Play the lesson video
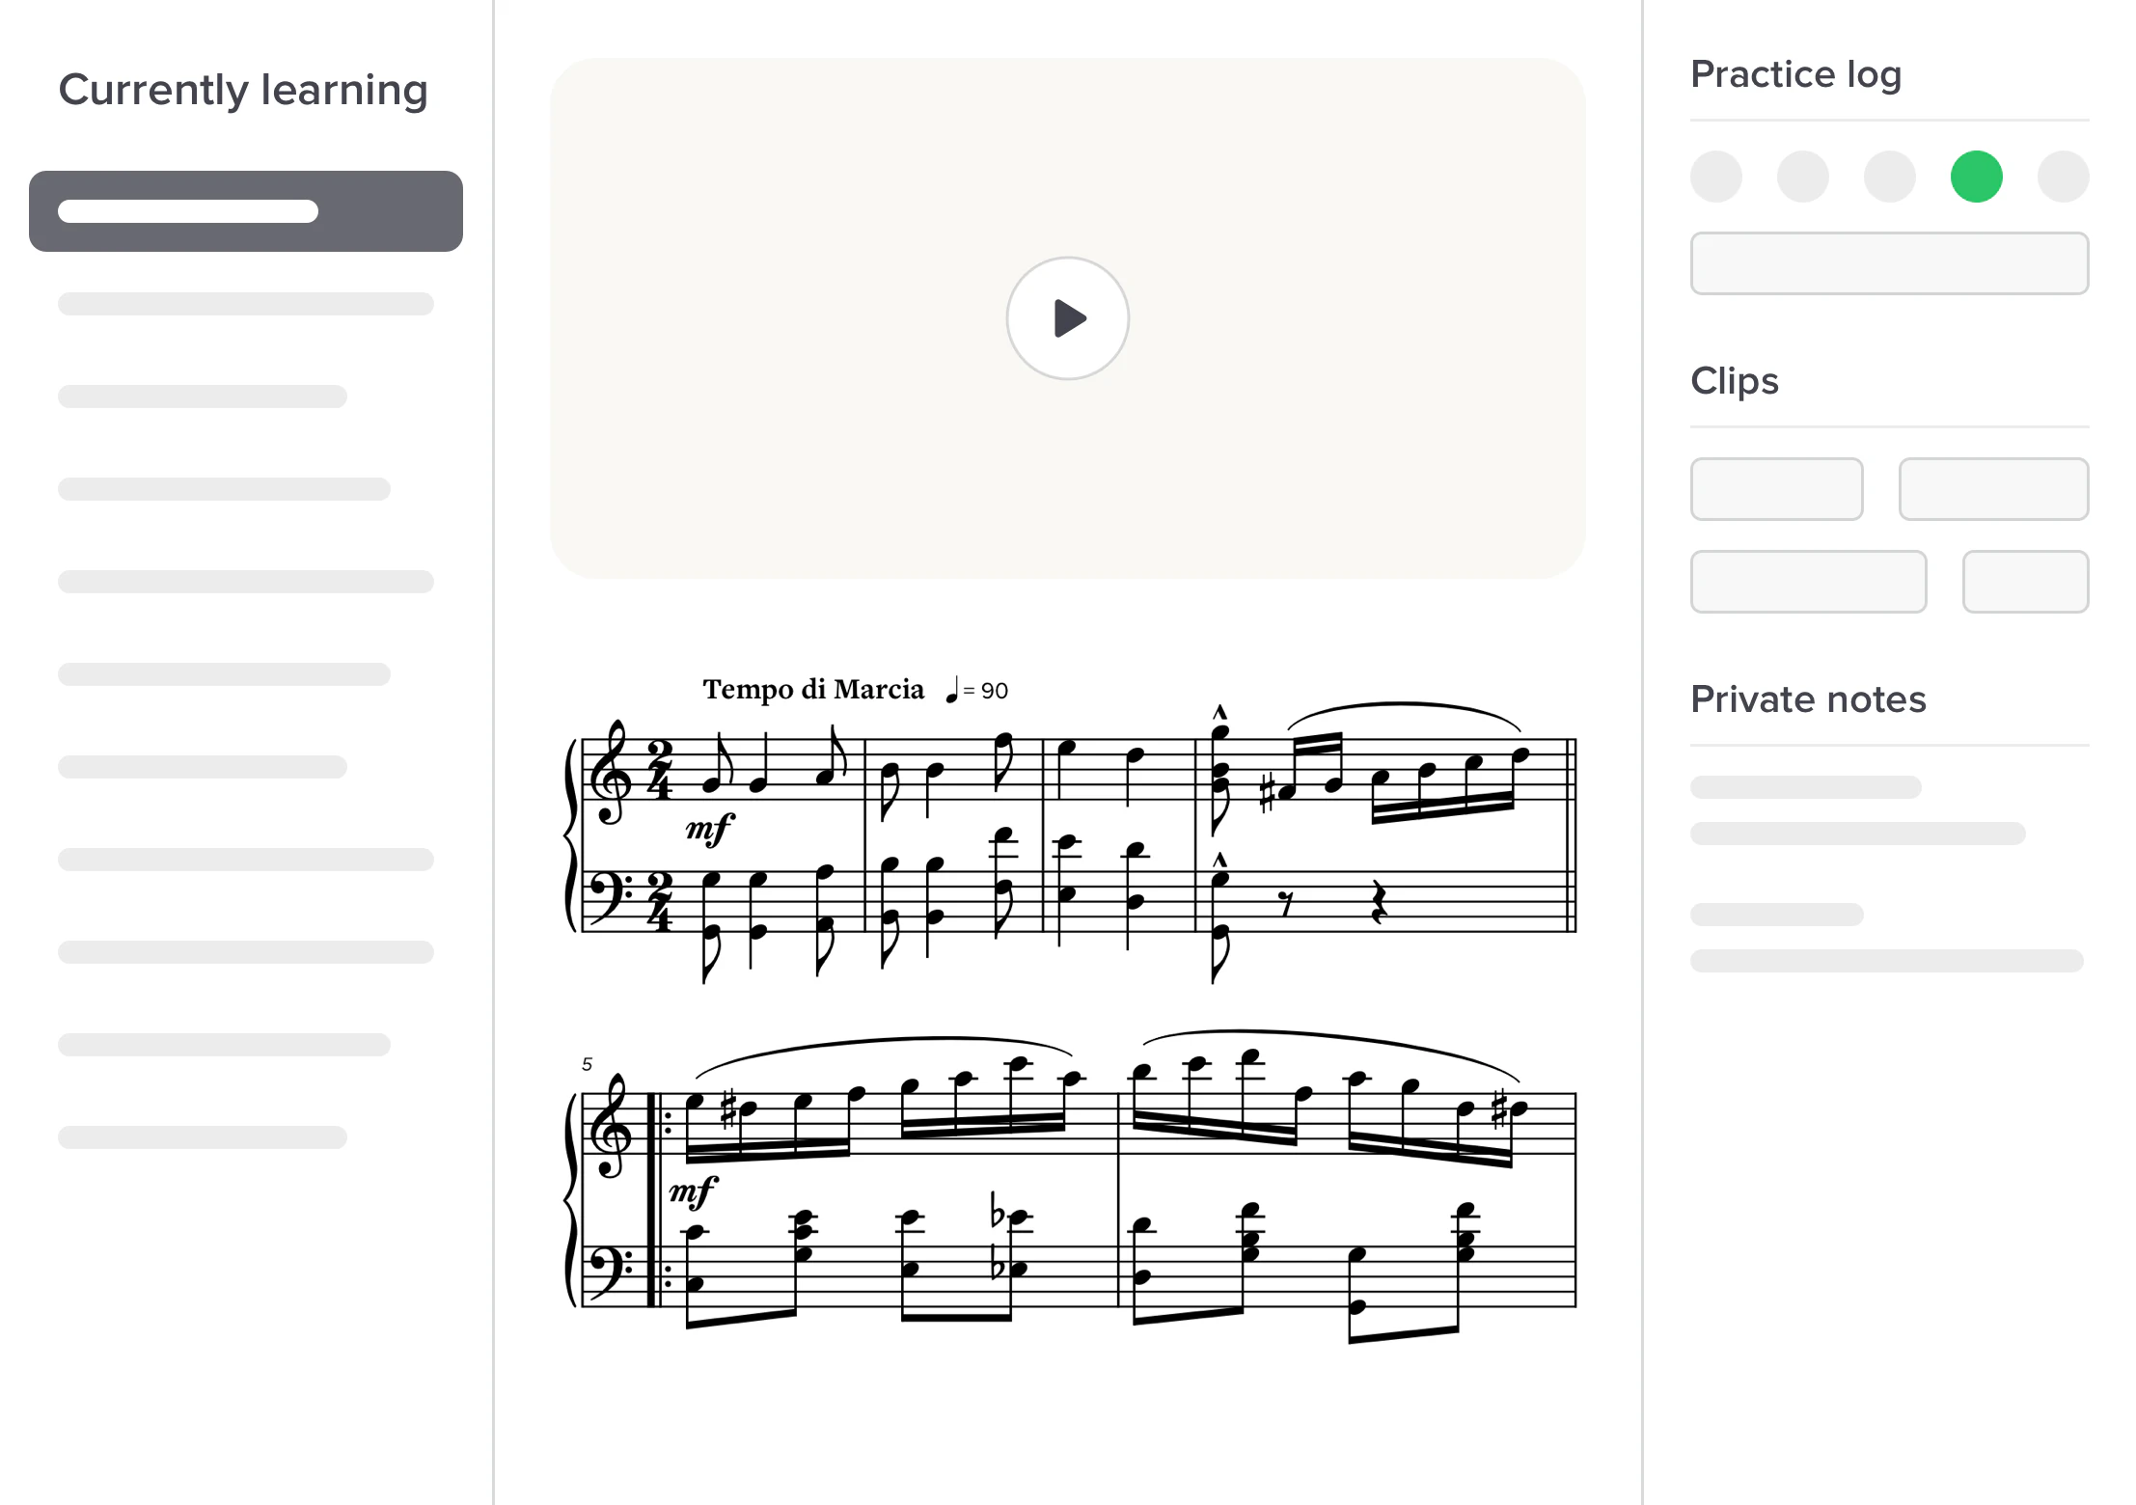Image resolution: width=2136 pixels, height=1505 pixels. (x=1067, y=318)
